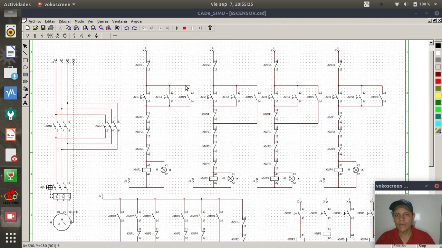Pick the bright green color swatch
The image size is (442, 248).
pyautogui.click(x=438, y=110)
